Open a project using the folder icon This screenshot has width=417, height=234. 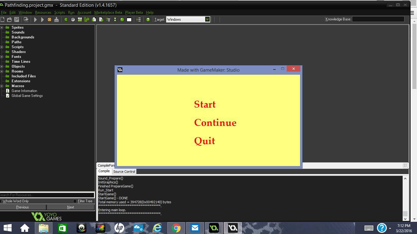pos(9,19)
